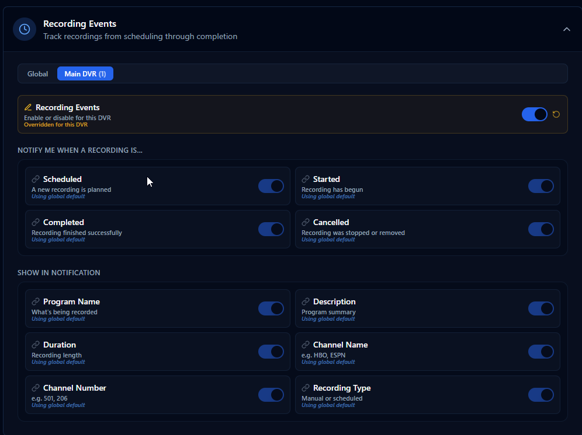Screen dimensions: 582x435
Task: Click link icon beside Recording Type
Action: (x=306, y=388)
